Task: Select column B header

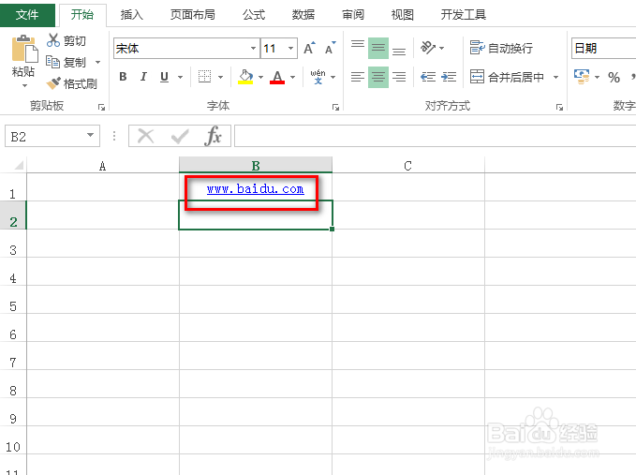Action: (x=256, y=165)
